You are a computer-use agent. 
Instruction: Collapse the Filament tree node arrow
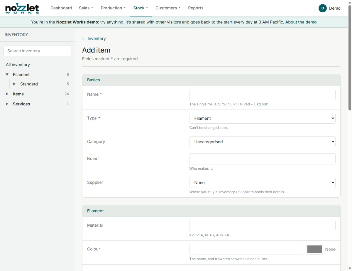coord(7,75)
